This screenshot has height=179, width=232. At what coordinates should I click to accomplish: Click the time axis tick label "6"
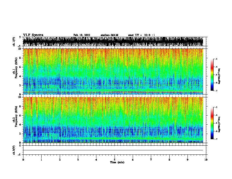tap(133, 160)
